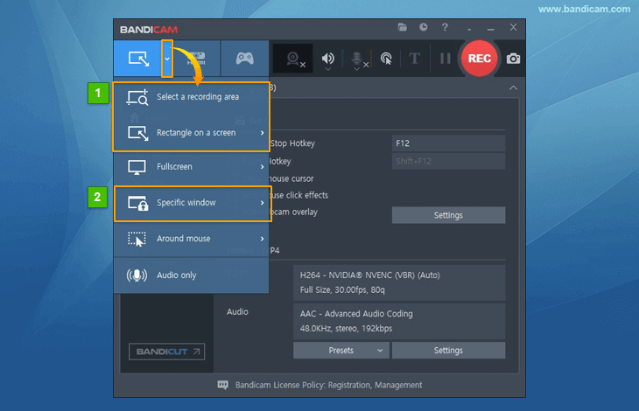
Task: Open webcam overlay Settings button
Action: point(448,215)
